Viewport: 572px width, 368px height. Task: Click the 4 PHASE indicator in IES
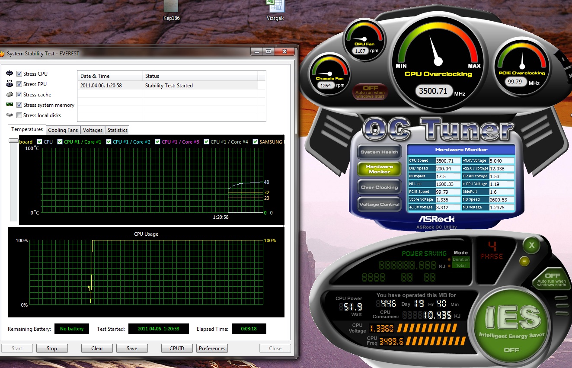492,251
